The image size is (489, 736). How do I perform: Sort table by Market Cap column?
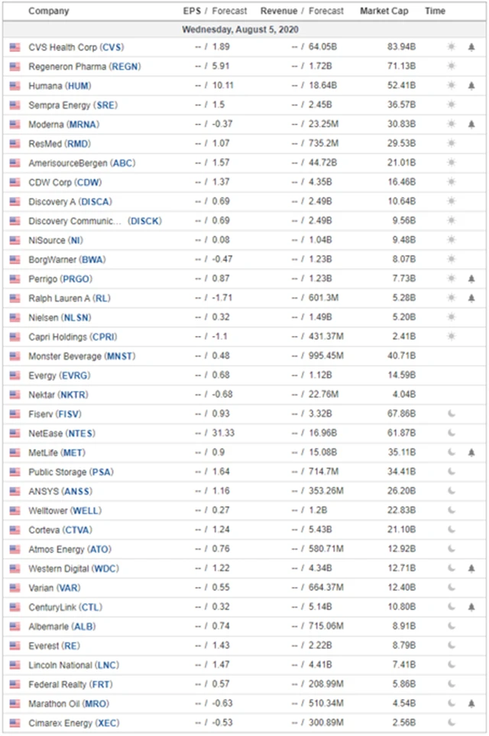tap(385, 11)
